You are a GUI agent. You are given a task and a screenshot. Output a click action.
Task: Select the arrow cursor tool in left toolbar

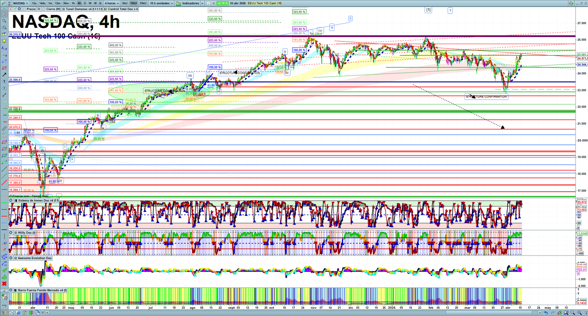4,14
